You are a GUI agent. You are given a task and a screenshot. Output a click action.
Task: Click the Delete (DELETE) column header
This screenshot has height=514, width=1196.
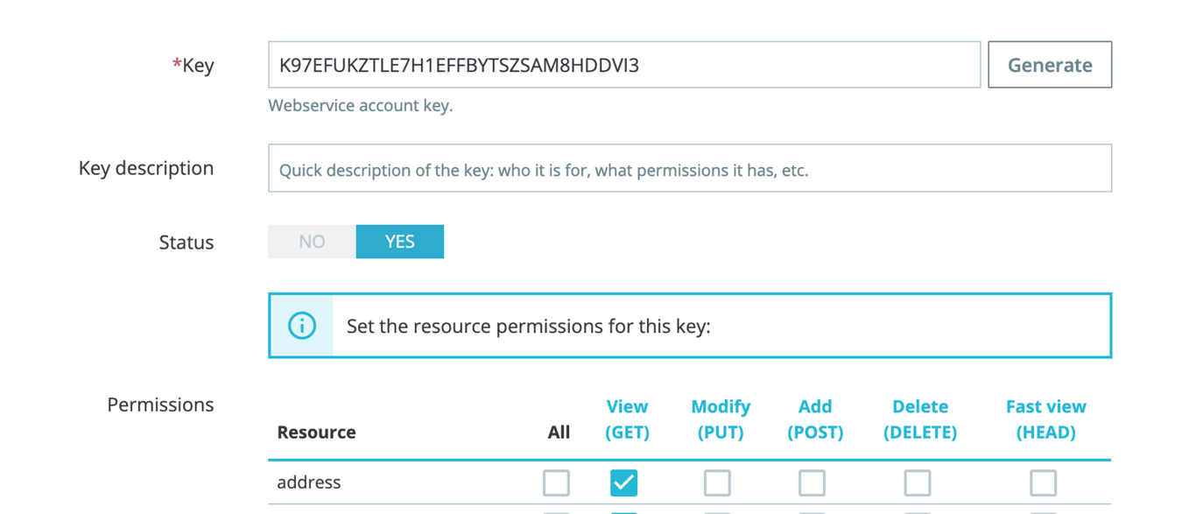pyautogui.click(x=920, y=419)
